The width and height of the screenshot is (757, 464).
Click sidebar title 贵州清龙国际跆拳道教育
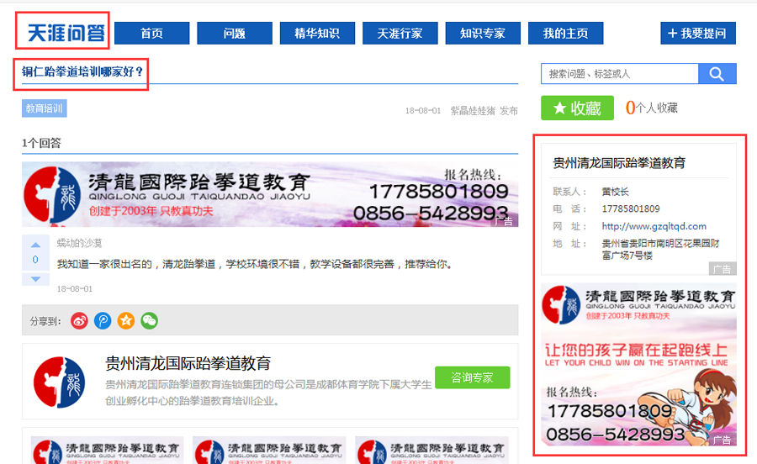tap(619, 163)
